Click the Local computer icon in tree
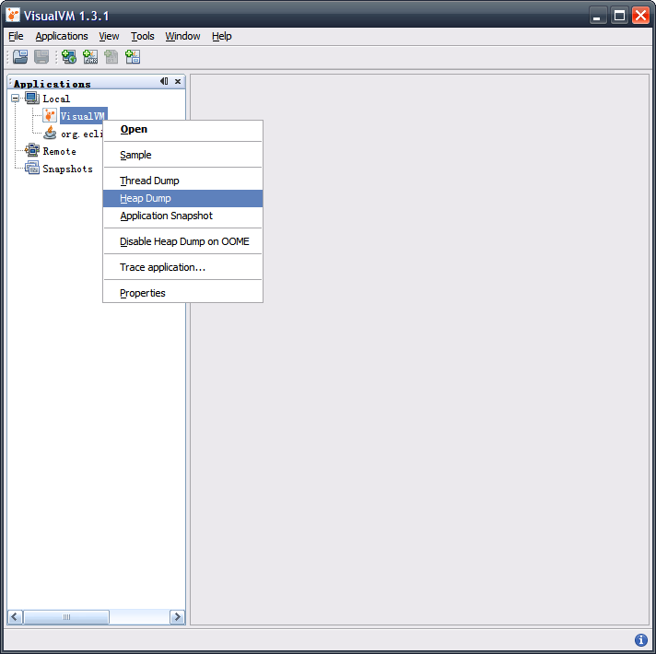The height and width of the screenshot is (654, 656). 32,99
